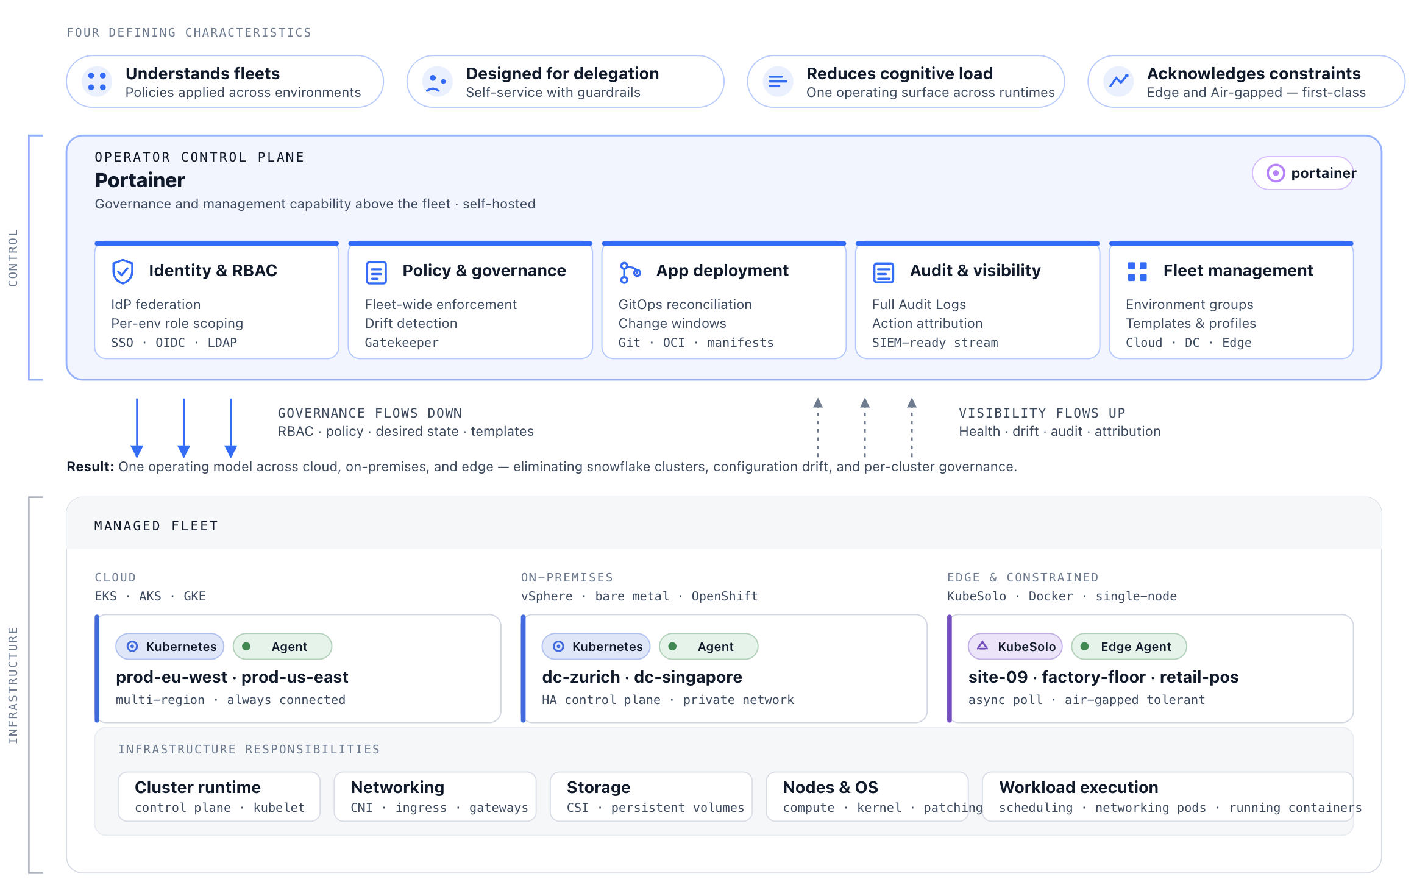Screen dimensions: 1414x896
Task: Click the Workload execution card heading
Action: click(1079, 788)
